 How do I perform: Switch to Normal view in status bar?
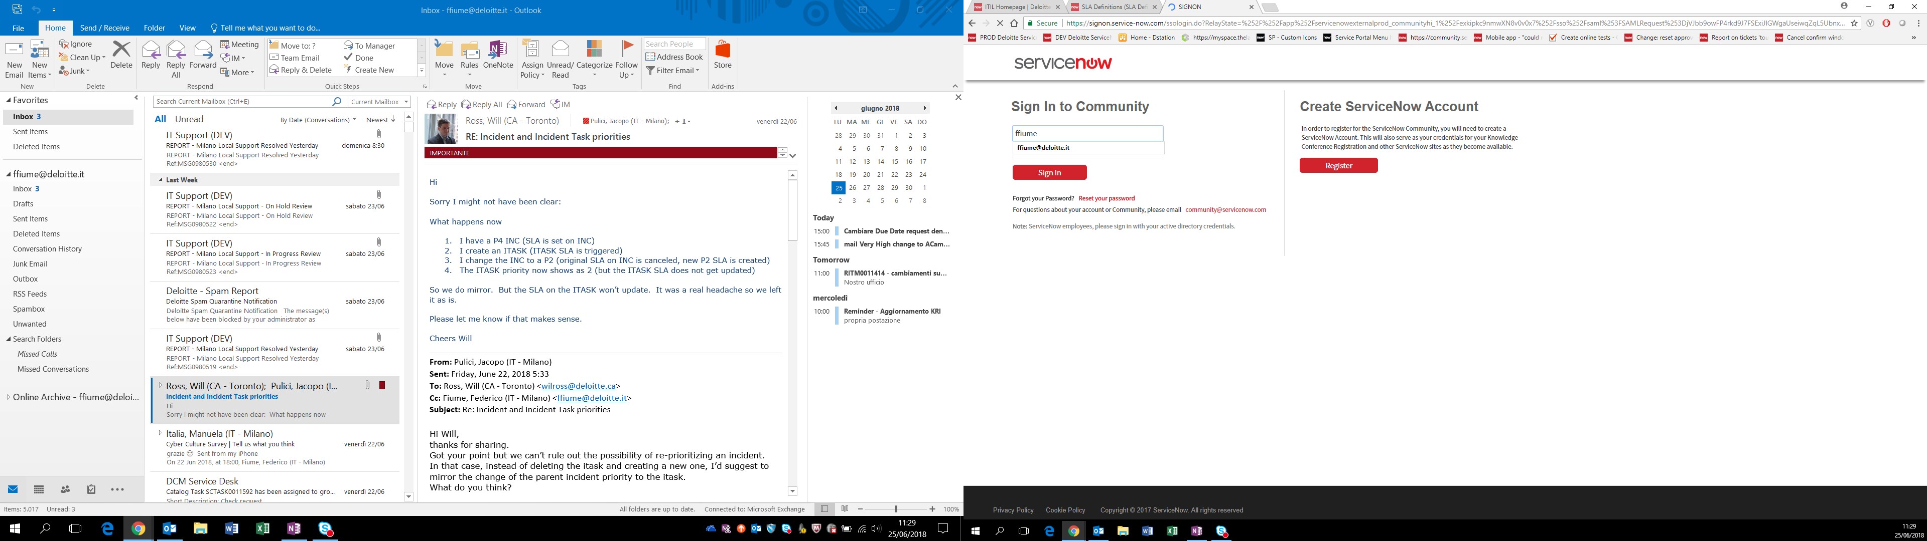click(824, 509)
